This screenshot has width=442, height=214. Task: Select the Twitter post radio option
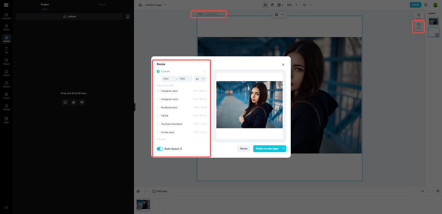(158, 133)
